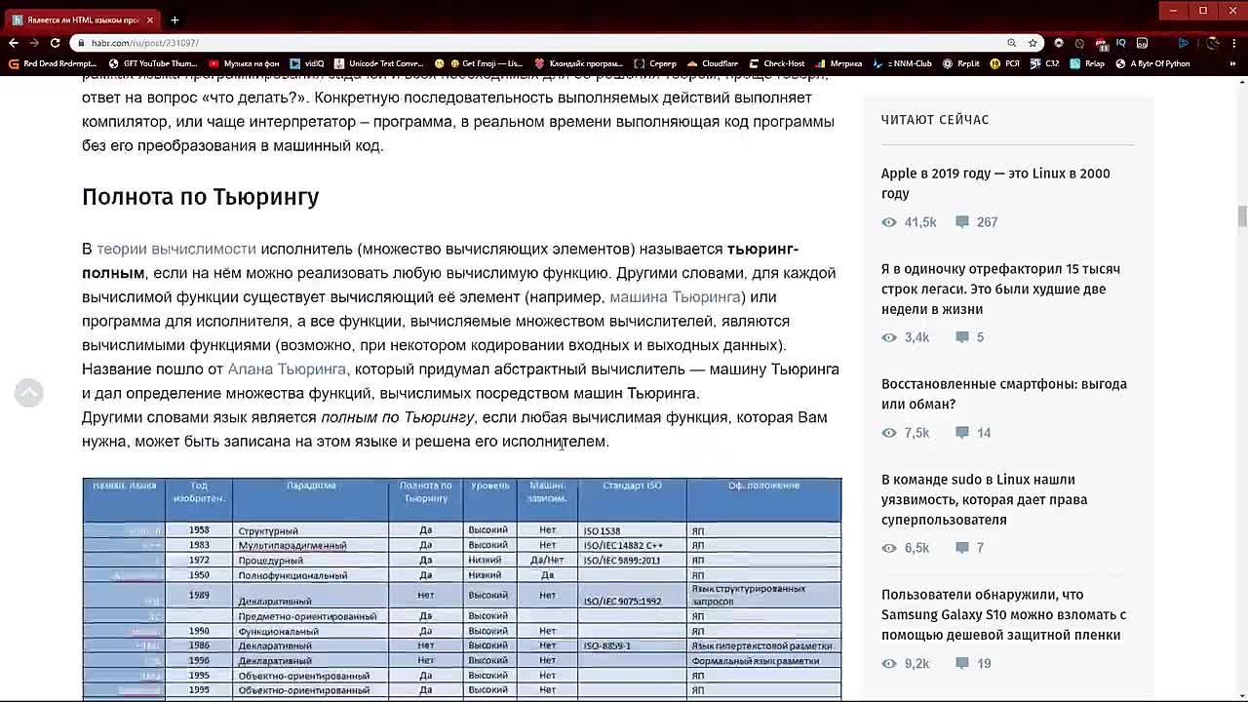The width and height of the screenshot is (1248, 702).
Task: Open the zoom magnifier in the address bar
Action: click(1012, 43)
